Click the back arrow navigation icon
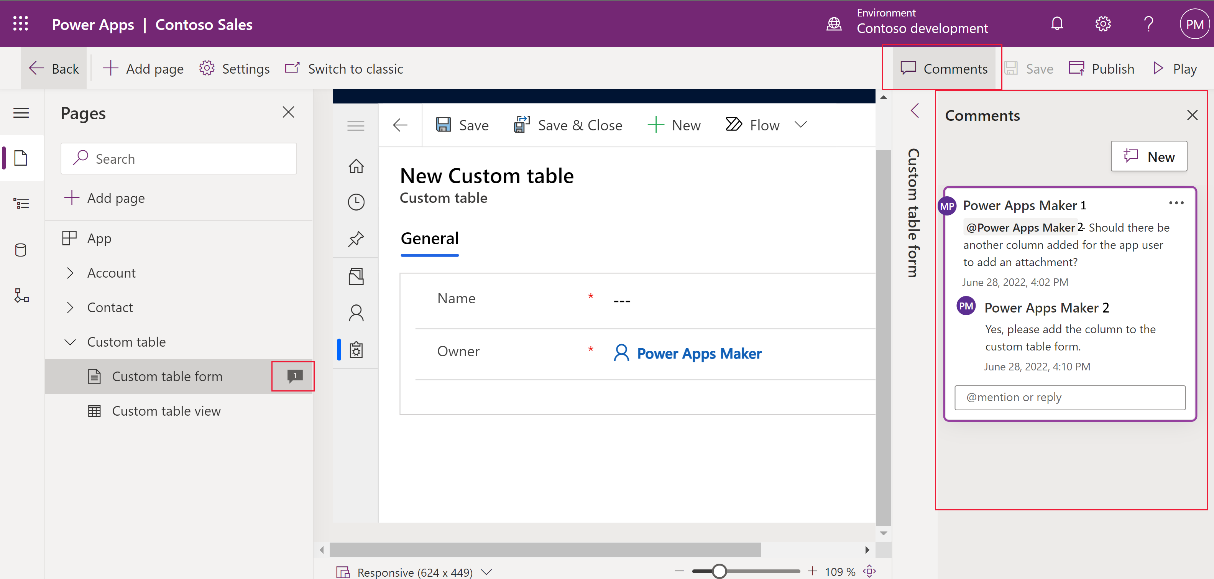Screen dimensions: 1214x579 tap(400, 124)
